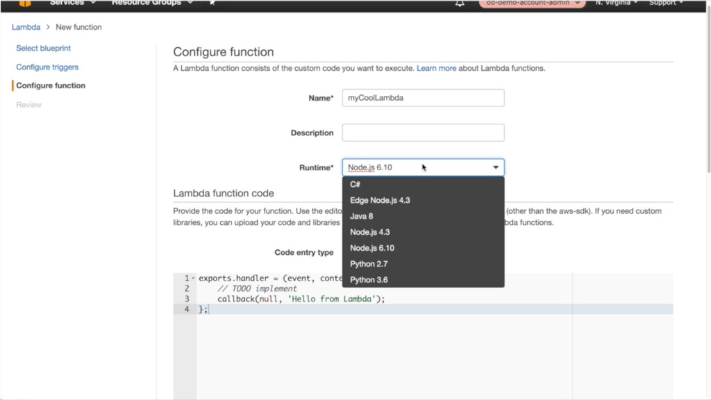Viewport: 711px width, 400px height.
Task: Expand the Resource Groups menu
Action: click(x=151, y=3)
